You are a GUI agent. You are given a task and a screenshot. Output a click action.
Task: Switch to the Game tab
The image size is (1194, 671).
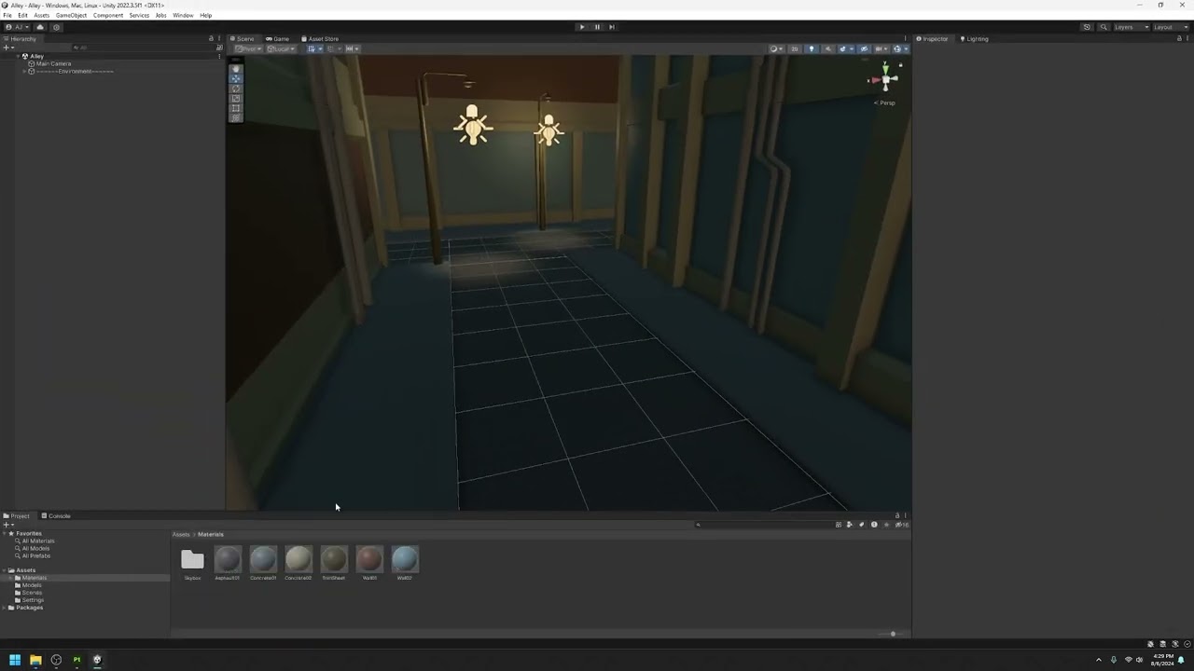point(278,39)
